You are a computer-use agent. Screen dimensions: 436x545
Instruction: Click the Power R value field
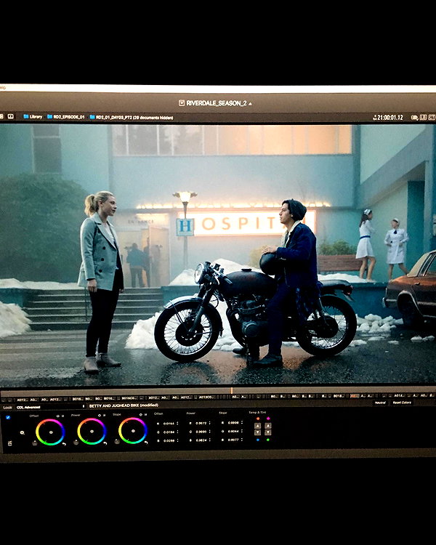201,424
